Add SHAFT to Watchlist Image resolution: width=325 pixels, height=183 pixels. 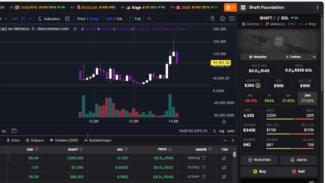(x=259, y=160)
